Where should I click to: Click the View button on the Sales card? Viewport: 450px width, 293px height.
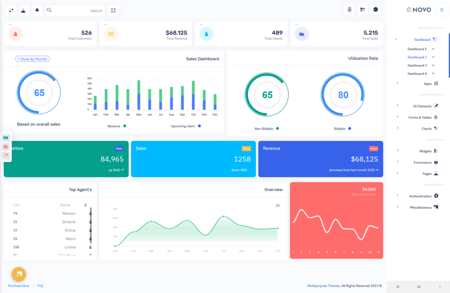tap(247, 148)
